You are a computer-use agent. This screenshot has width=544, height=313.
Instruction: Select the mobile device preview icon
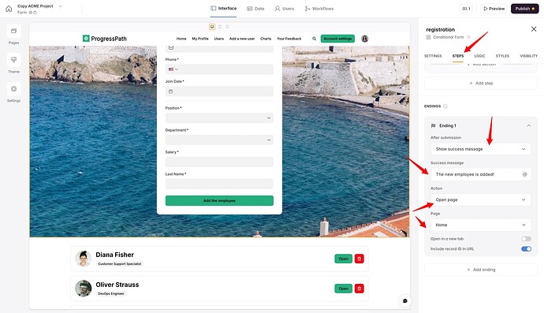pos(227,27)
